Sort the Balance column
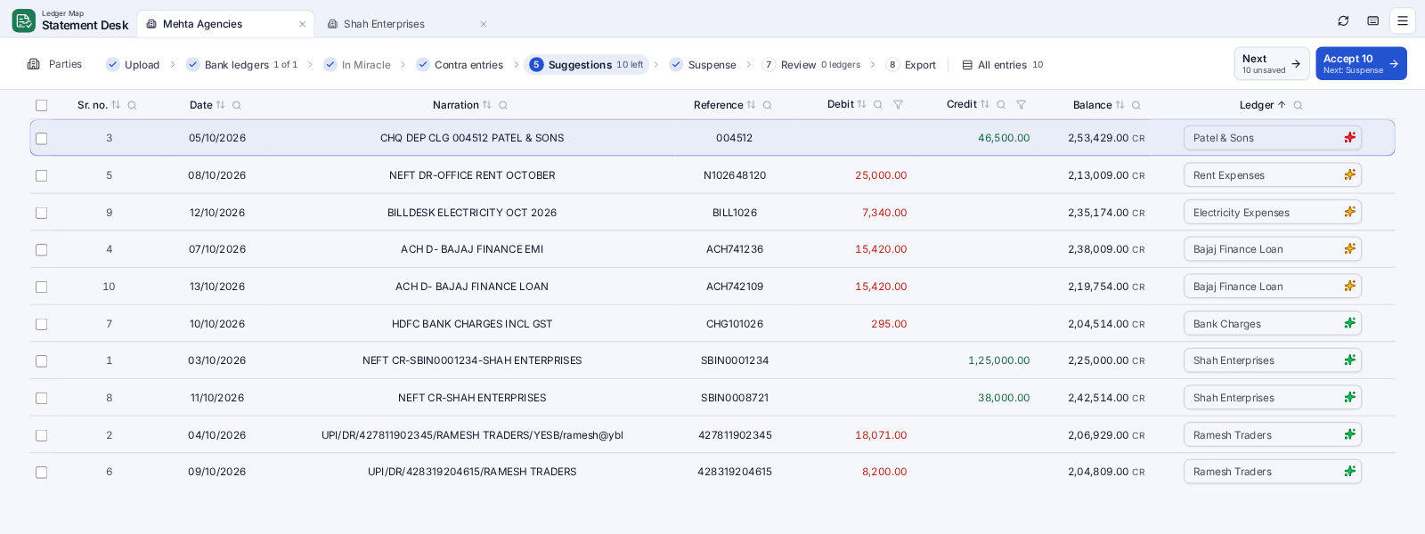Viewport: 1425px width, 534px height. click(x=1120, y=105)
